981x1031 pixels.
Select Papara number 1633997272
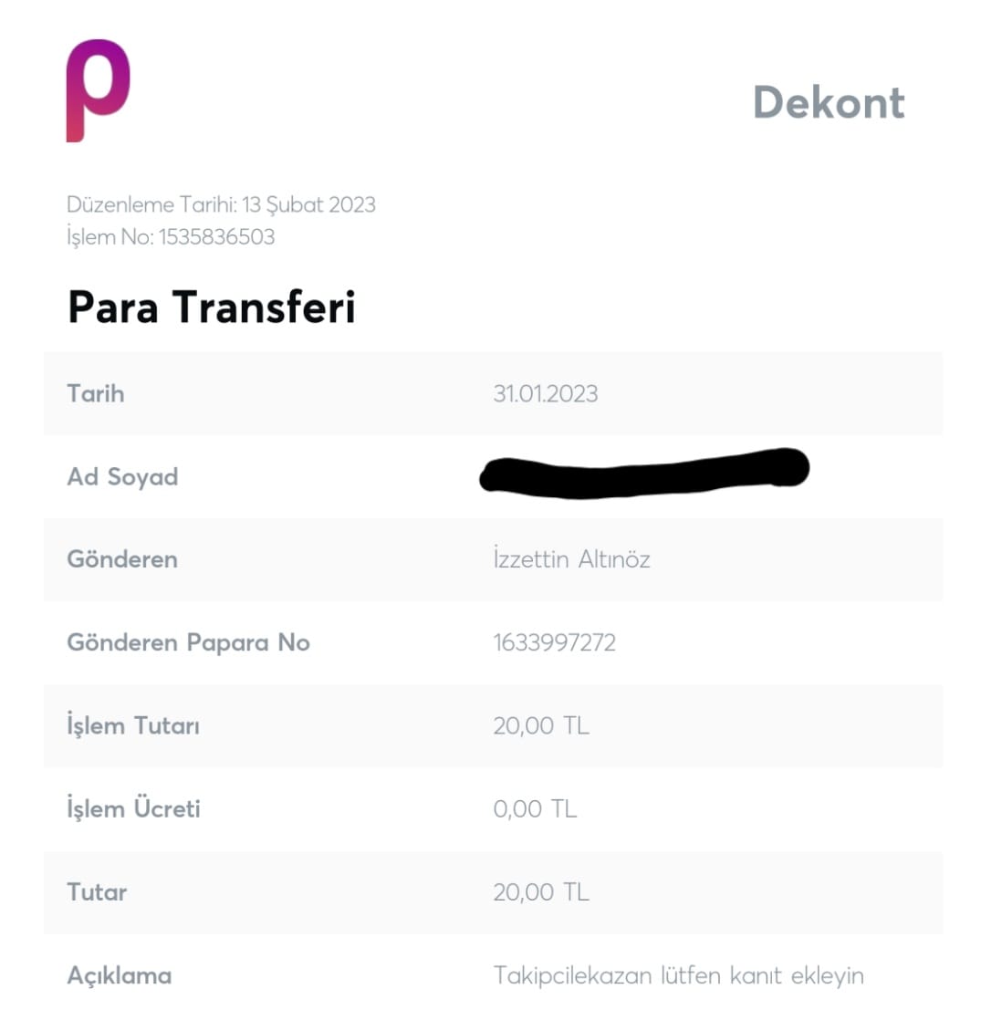554,642
